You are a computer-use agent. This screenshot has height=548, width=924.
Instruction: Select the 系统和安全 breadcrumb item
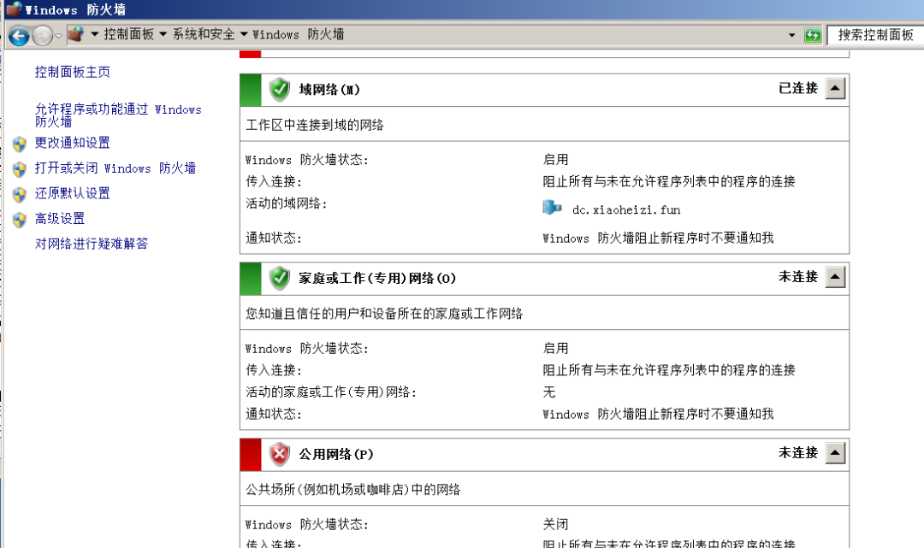[204, 34]
